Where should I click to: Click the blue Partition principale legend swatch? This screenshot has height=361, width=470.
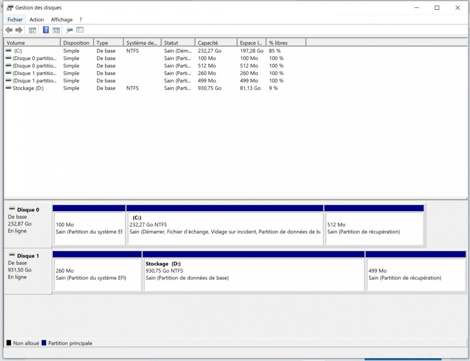(x=44, y=343)
